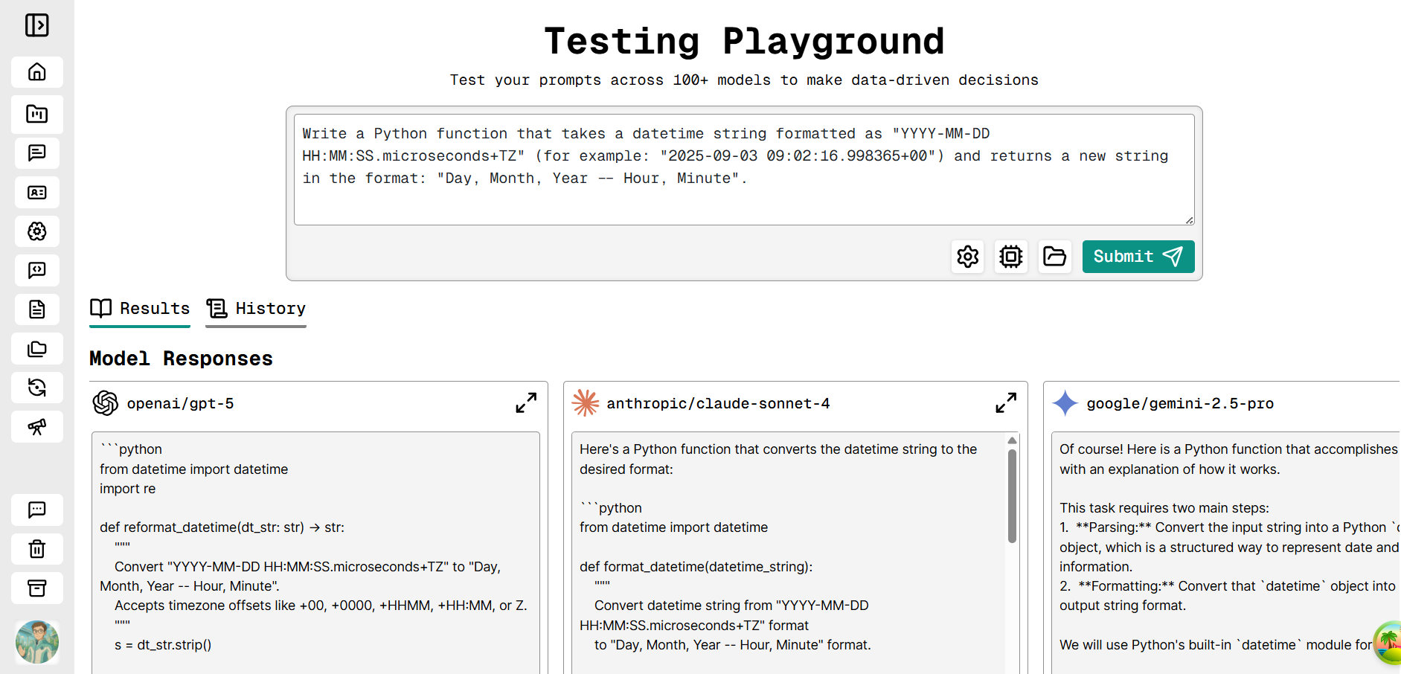This screenshot has height=674, width=1401.
Task: Open the code message sidebar icon
Action: pos(36,270)
